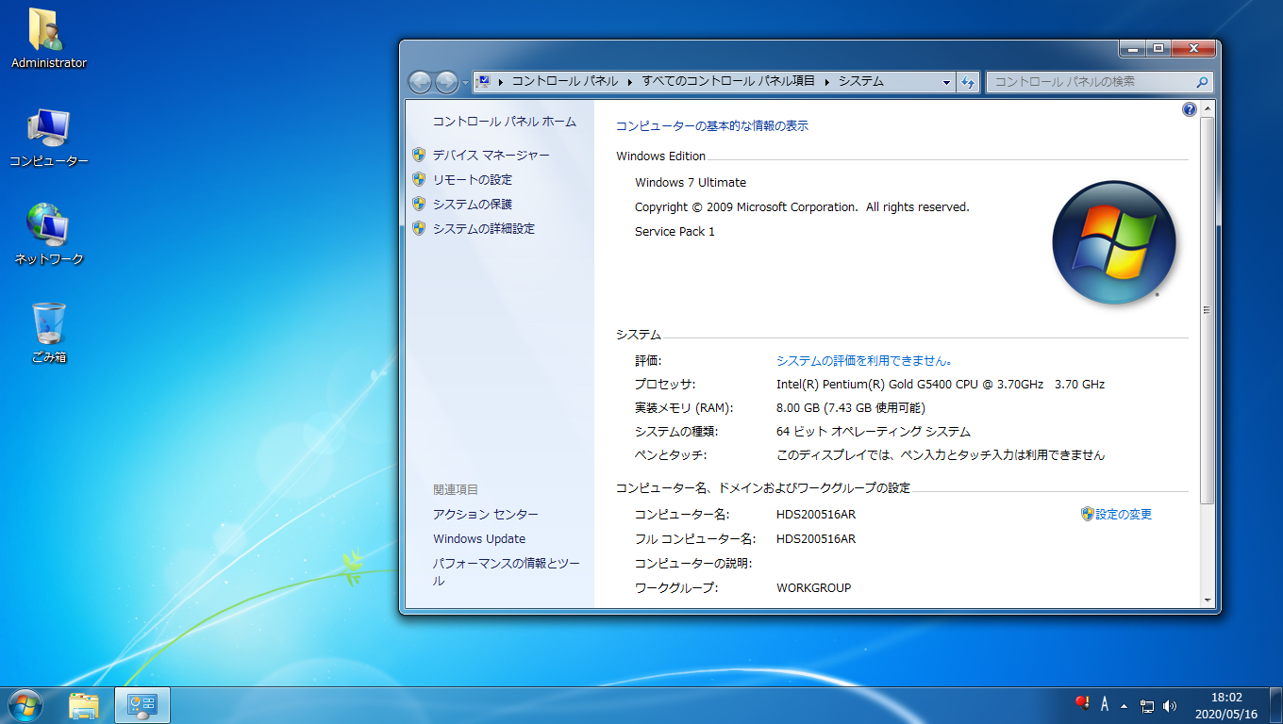Click the Copyright 2009 Microsoft text
Image resolution: width=1283 pixels, height=724 pixels.
(802, 206)
